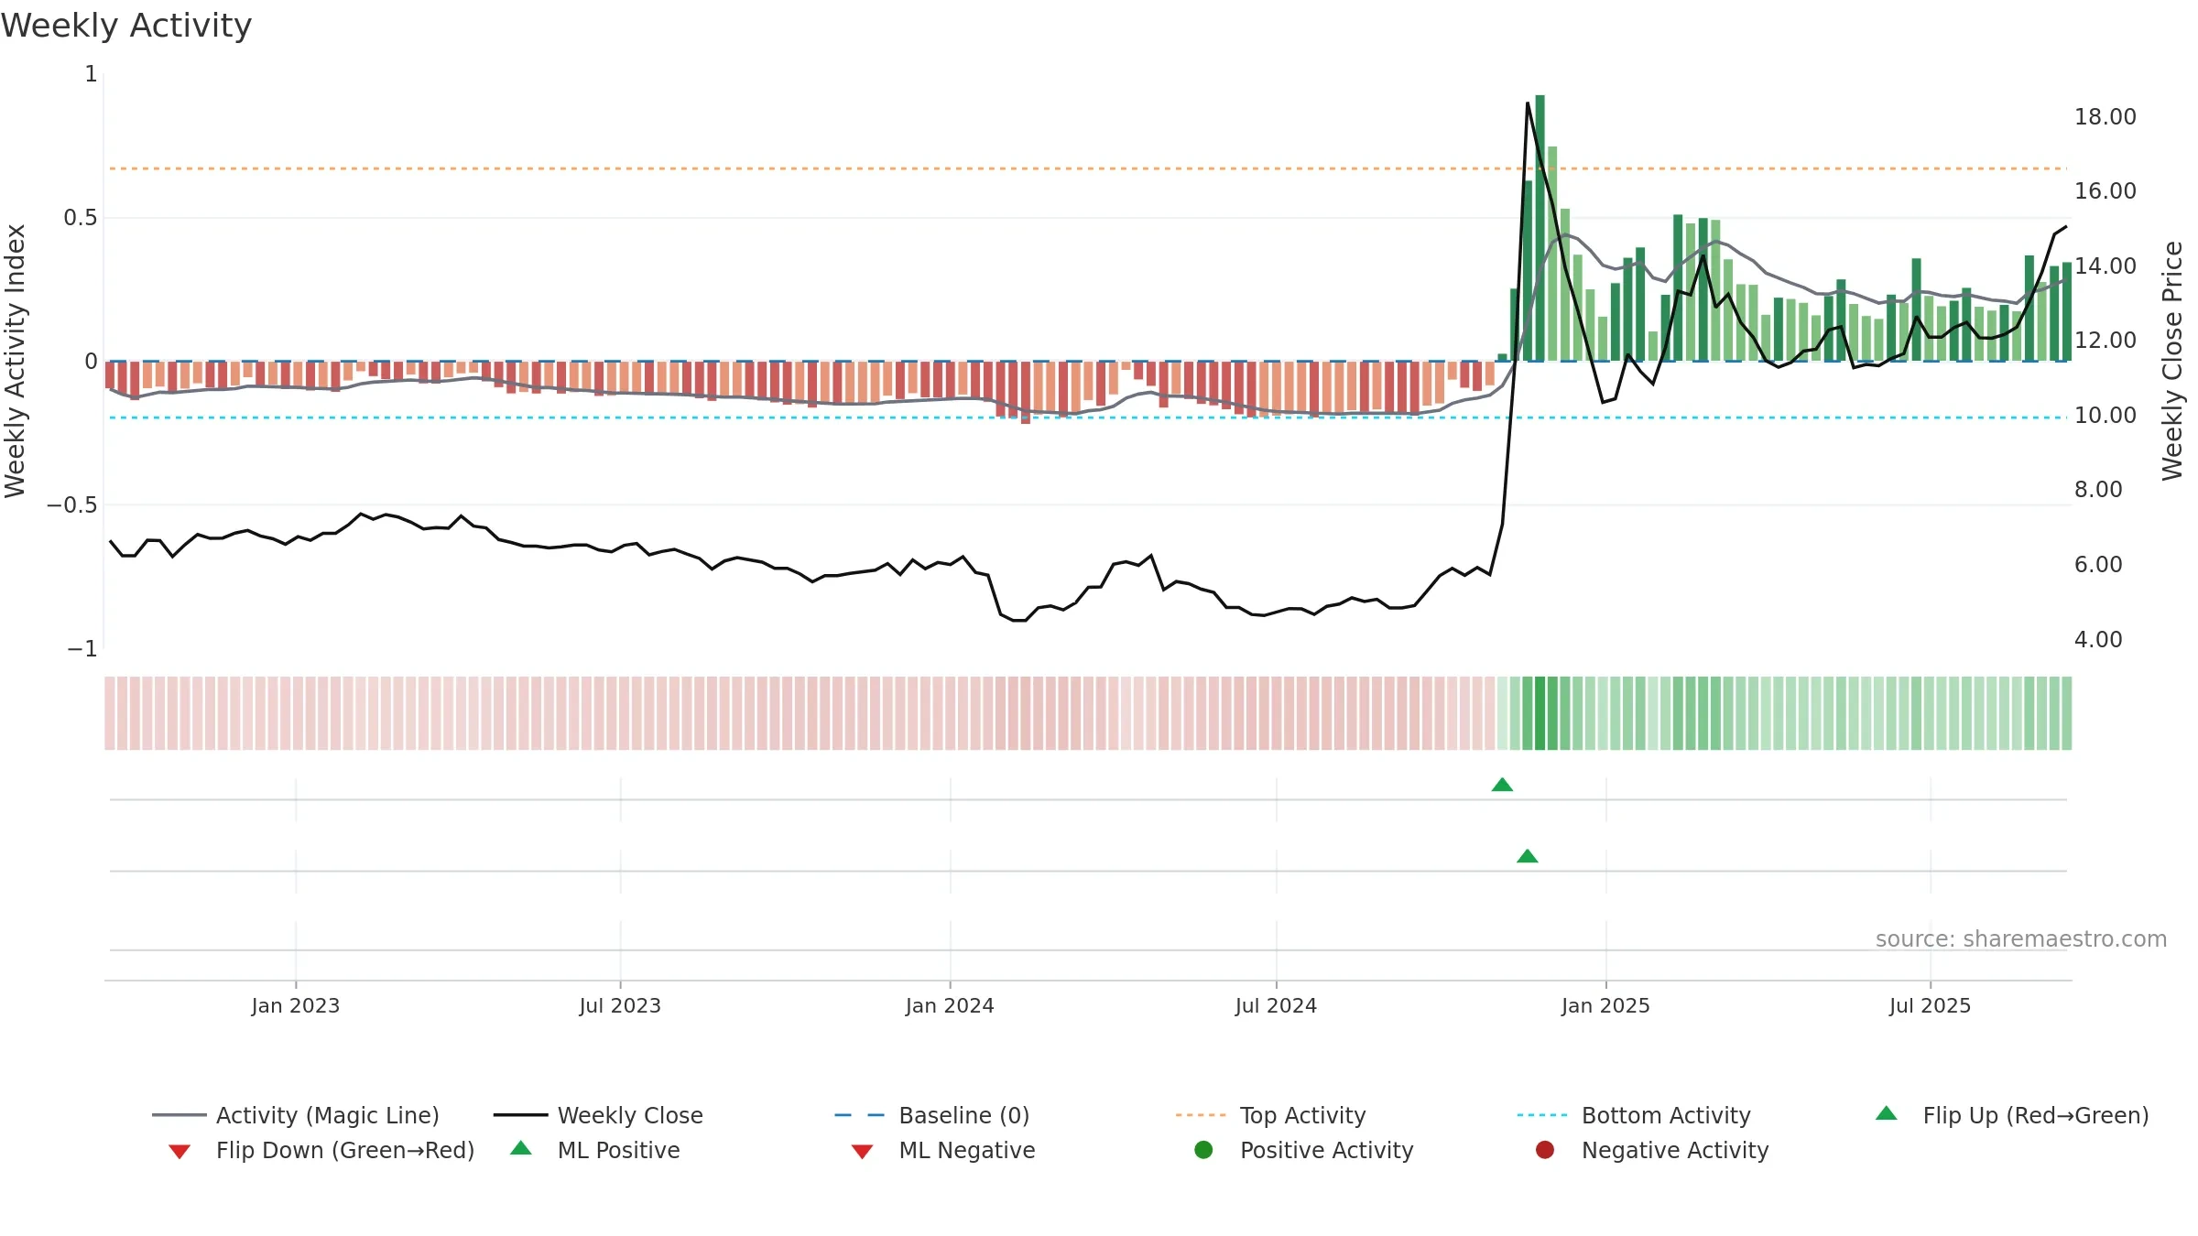
Task: Toggle ML Negative legend entry
Action: [943, 1150]
